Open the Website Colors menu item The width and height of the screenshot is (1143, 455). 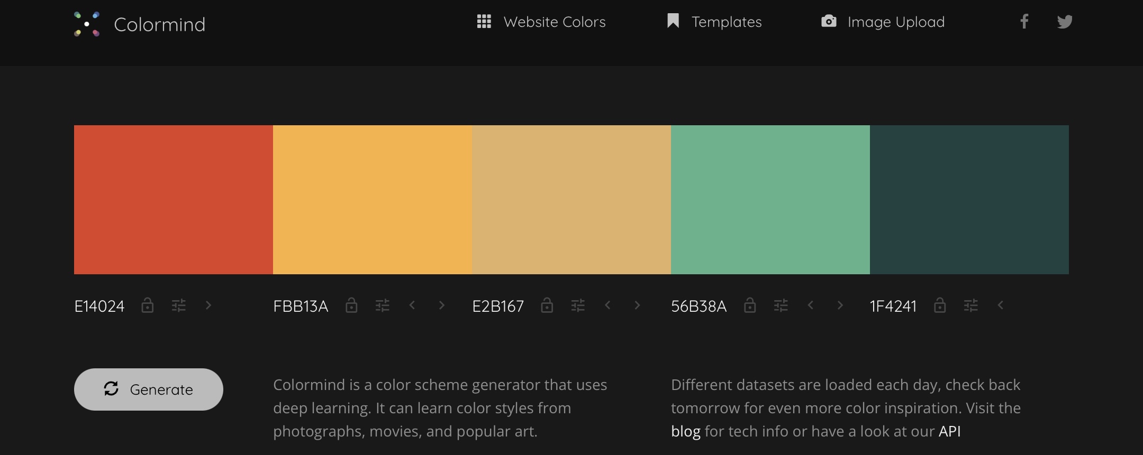tap(541, 22)
